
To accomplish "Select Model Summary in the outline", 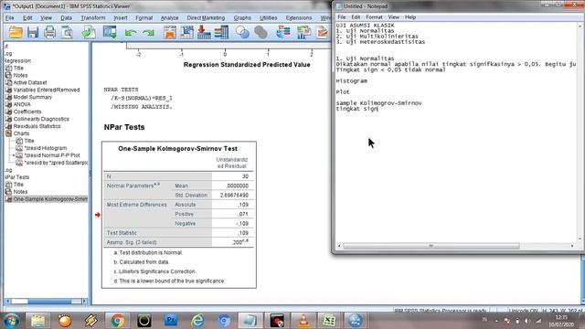I will 33,97.
